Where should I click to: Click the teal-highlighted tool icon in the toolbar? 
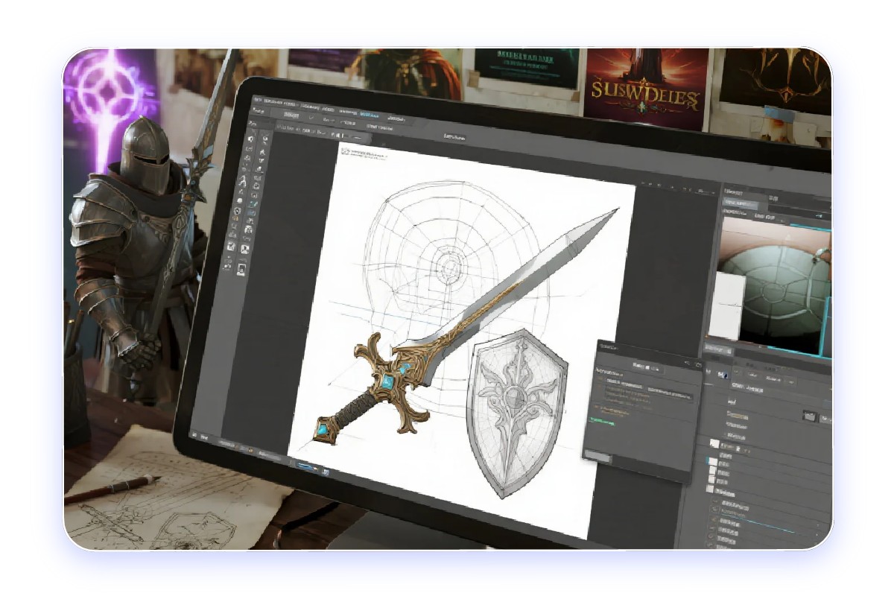[x=253, y=202]
